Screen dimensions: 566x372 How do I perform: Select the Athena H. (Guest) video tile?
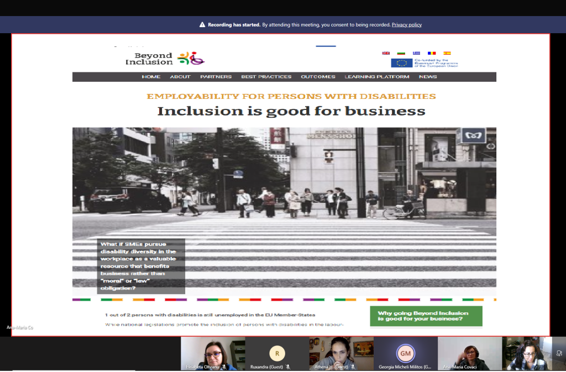(341, 353)
